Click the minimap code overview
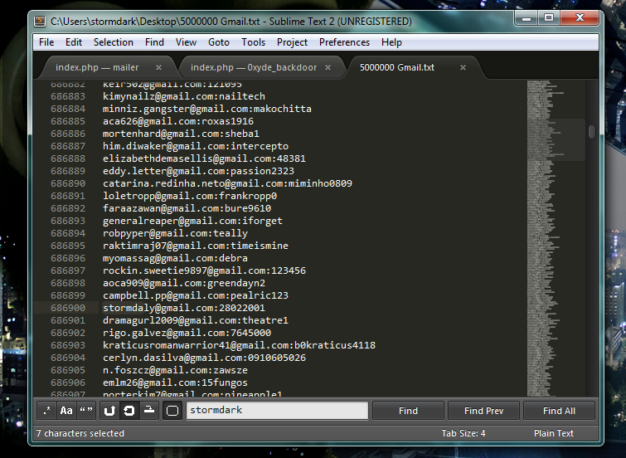This screenshot has height=458, width=626. coord(556,238)
